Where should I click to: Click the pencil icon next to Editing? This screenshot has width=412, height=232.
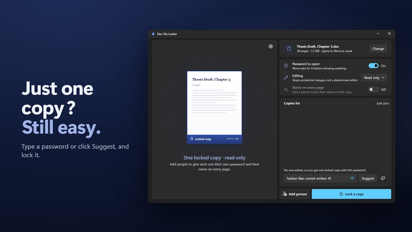286,78
